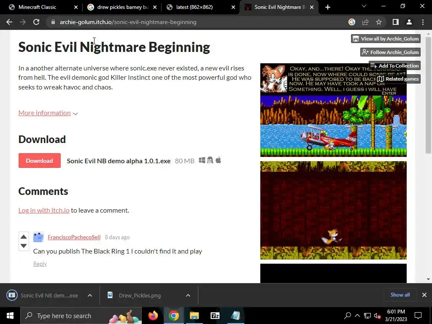
Task: Click the browser forward arrow
Action: click(23, 22)
